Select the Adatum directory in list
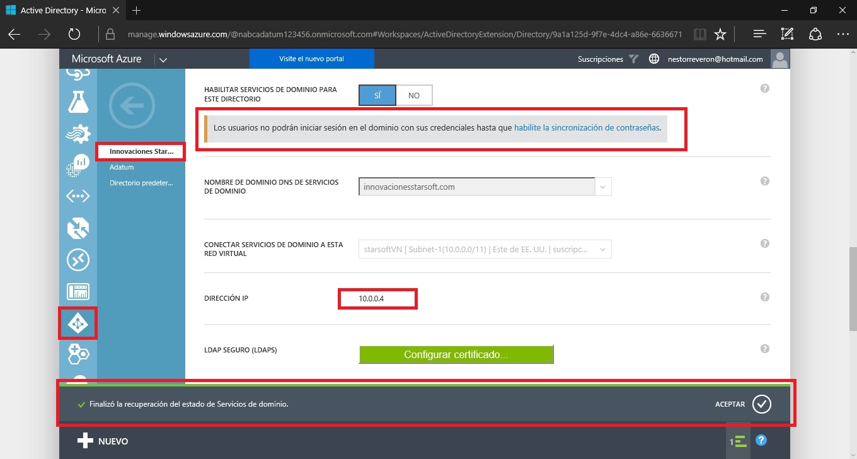 (x=122, y=168)
